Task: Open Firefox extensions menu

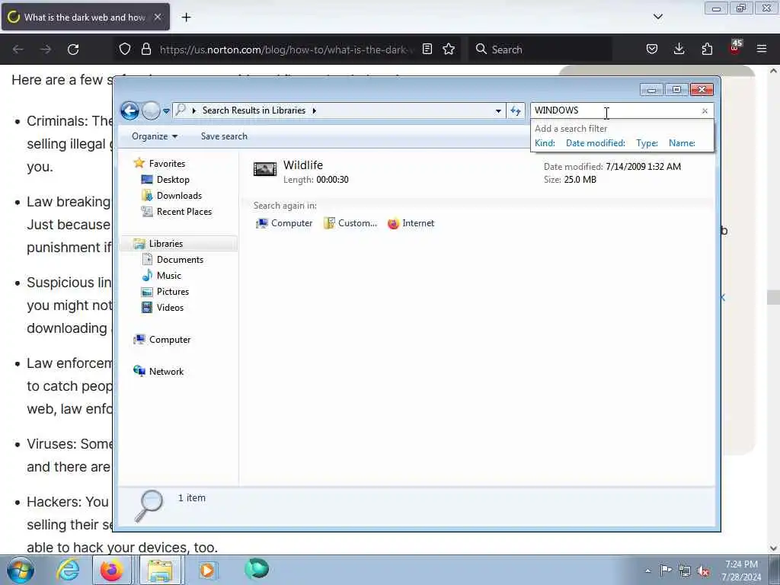Action: pyautogui.click(x=707, y=49)
